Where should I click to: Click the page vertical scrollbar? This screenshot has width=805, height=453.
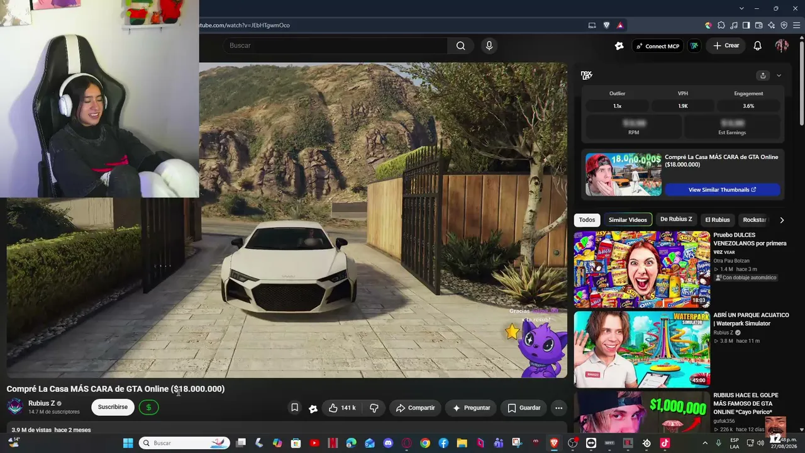tap(801, 82)
